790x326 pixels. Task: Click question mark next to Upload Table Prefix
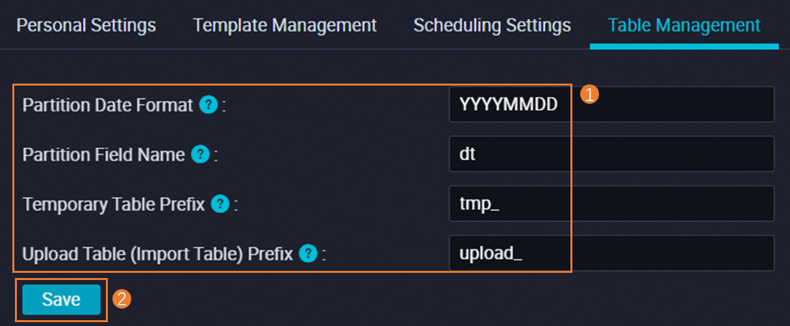(308, 253)
